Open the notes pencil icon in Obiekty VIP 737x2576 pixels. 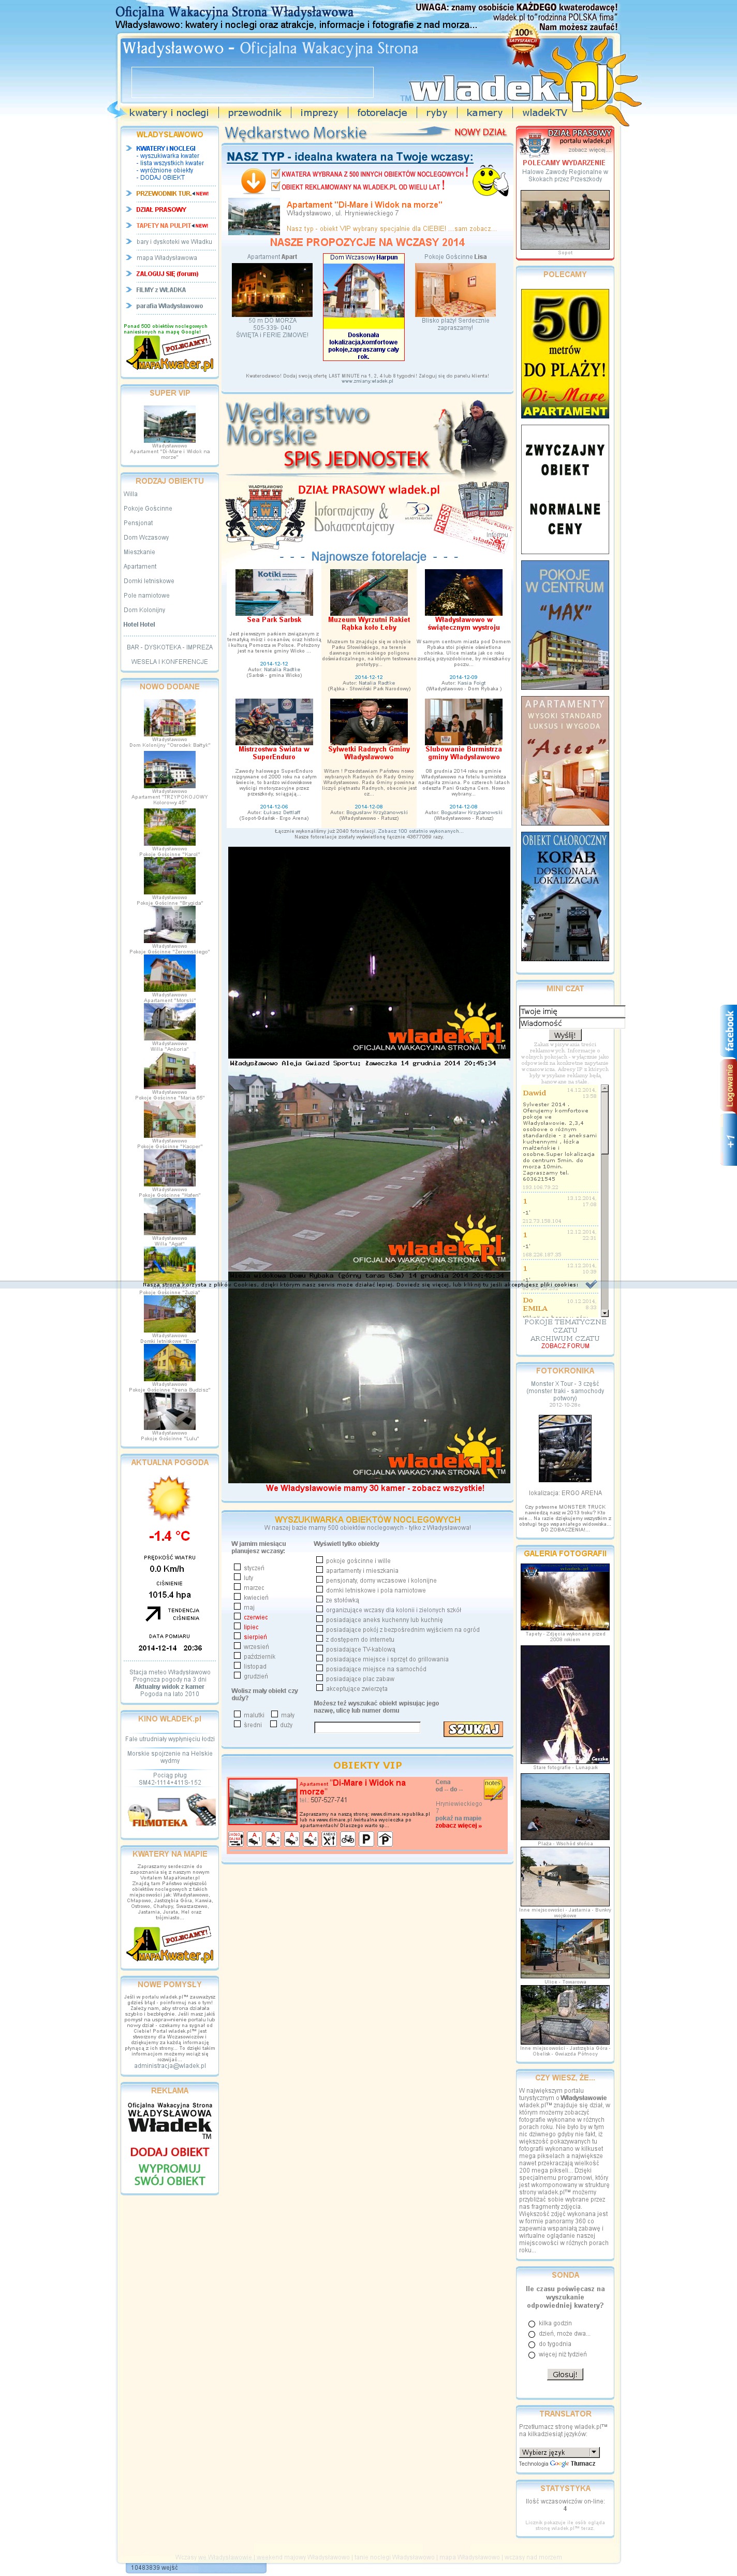494,1789
